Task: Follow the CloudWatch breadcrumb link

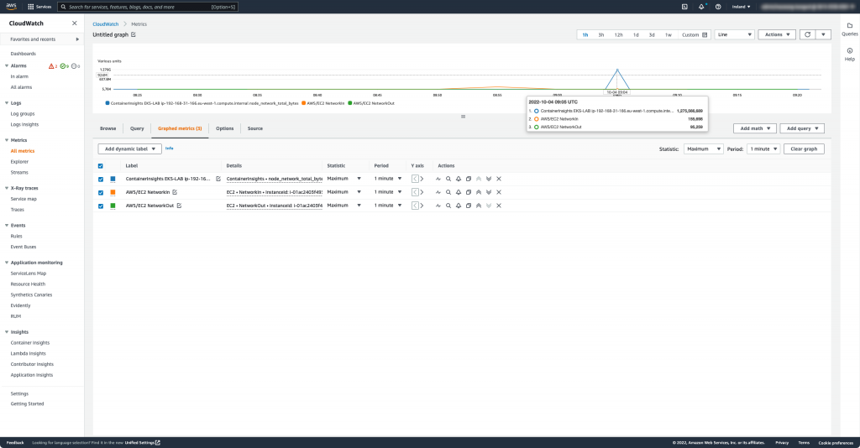Action: click(105, 24)
